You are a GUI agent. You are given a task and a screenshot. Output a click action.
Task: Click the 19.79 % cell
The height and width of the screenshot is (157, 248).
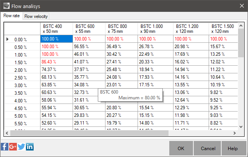[x=121, y=123]
